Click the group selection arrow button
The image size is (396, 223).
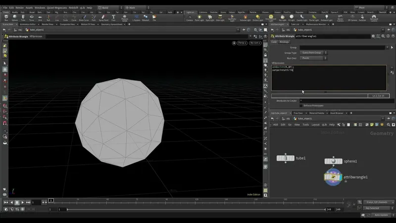392,47
